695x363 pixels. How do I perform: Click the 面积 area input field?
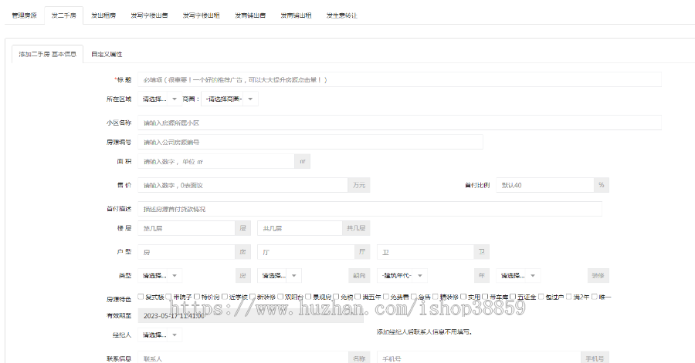216,161
